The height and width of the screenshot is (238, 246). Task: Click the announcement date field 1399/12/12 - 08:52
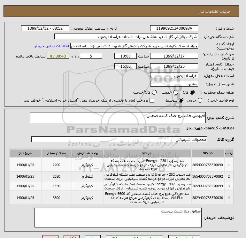45,28
